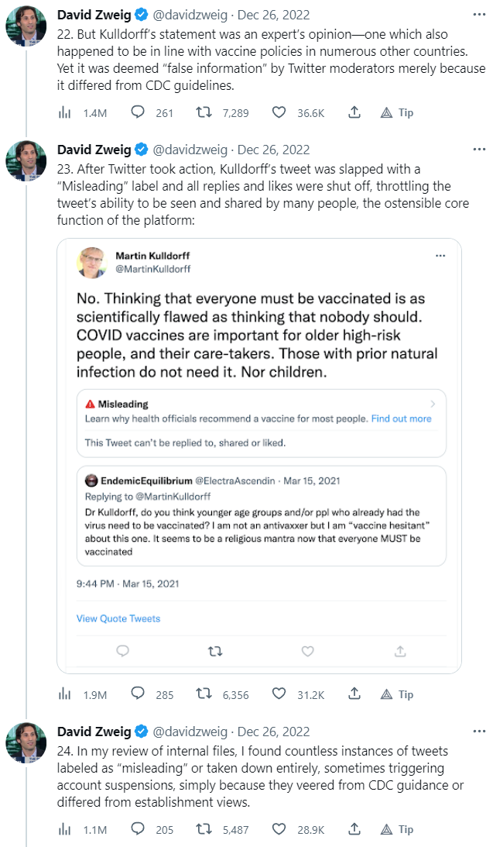Image resolution: width=493 pixels, height=847 pixels.
Task: Open more options on tweet 22
Action: 479,15
